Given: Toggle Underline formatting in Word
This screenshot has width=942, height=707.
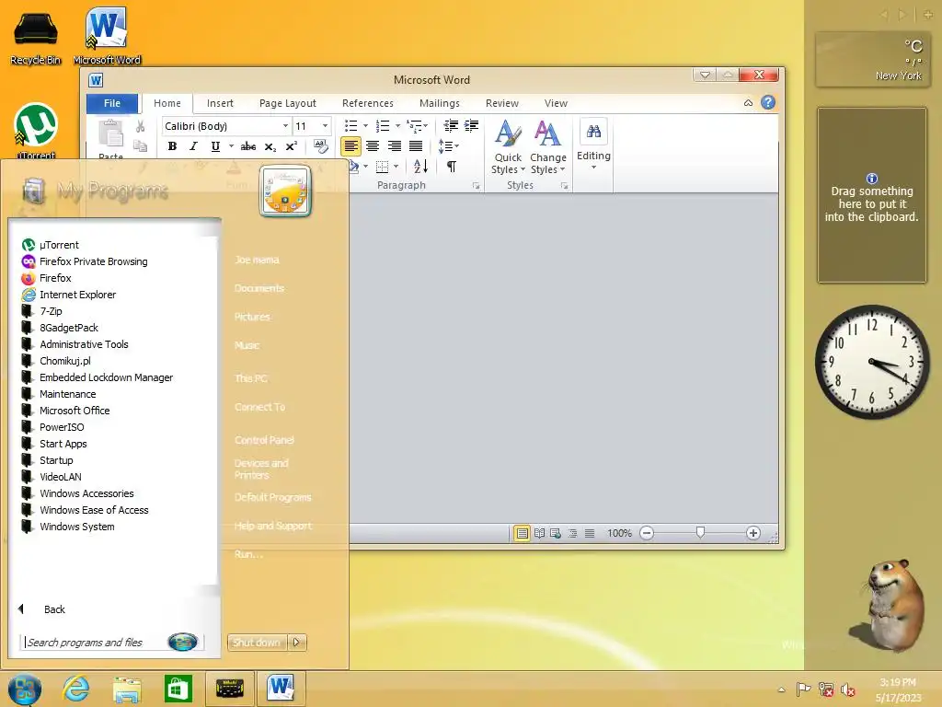Looking at the screenshot, I should click(x=215, y=146).
